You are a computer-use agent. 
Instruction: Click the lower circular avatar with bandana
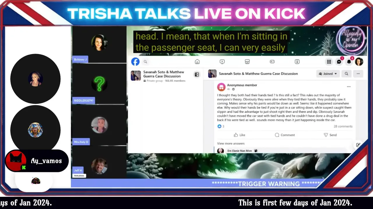click(x=35, y=130)
